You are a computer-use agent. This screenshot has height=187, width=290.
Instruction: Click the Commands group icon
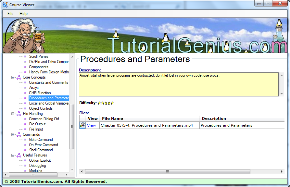coord(19,134)
